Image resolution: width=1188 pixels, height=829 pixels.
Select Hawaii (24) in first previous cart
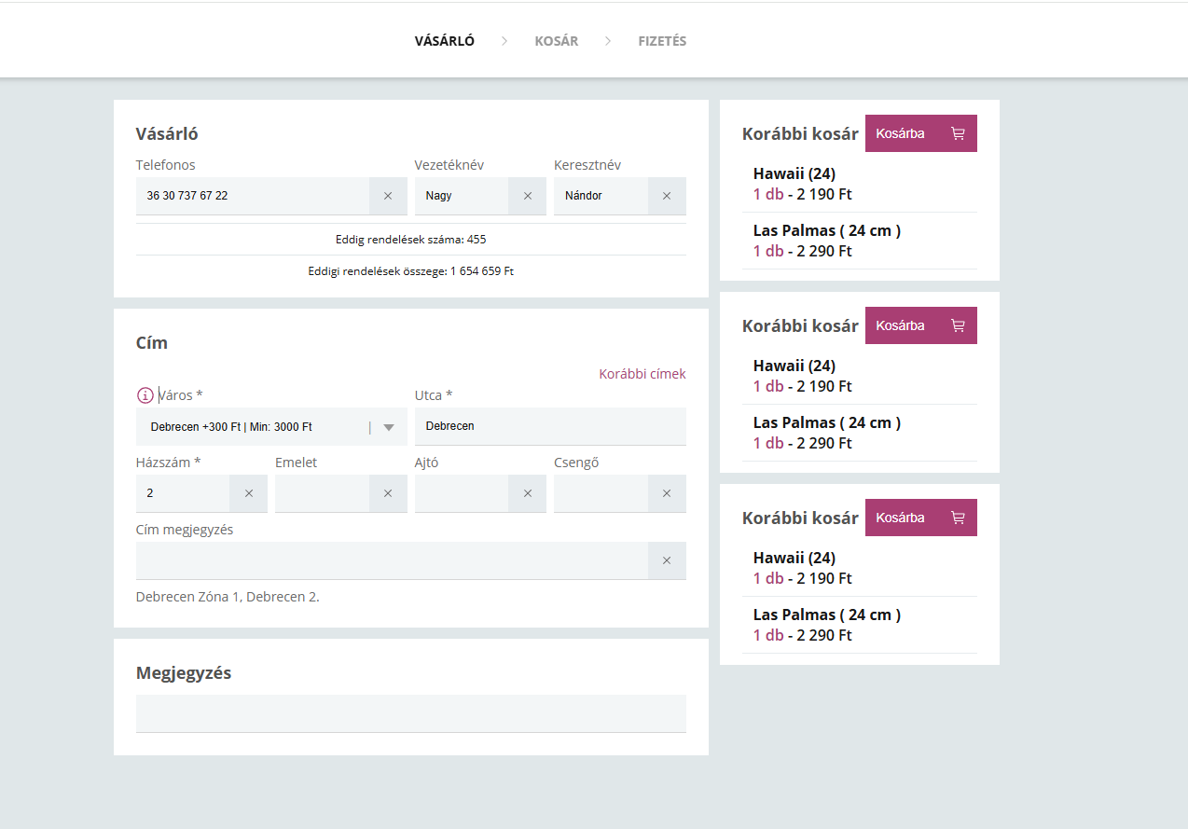pyautogui.click(x=794, y=173)
